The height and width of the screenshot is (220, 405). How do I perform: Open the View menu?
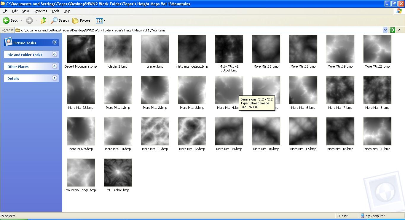click(25, 11)
